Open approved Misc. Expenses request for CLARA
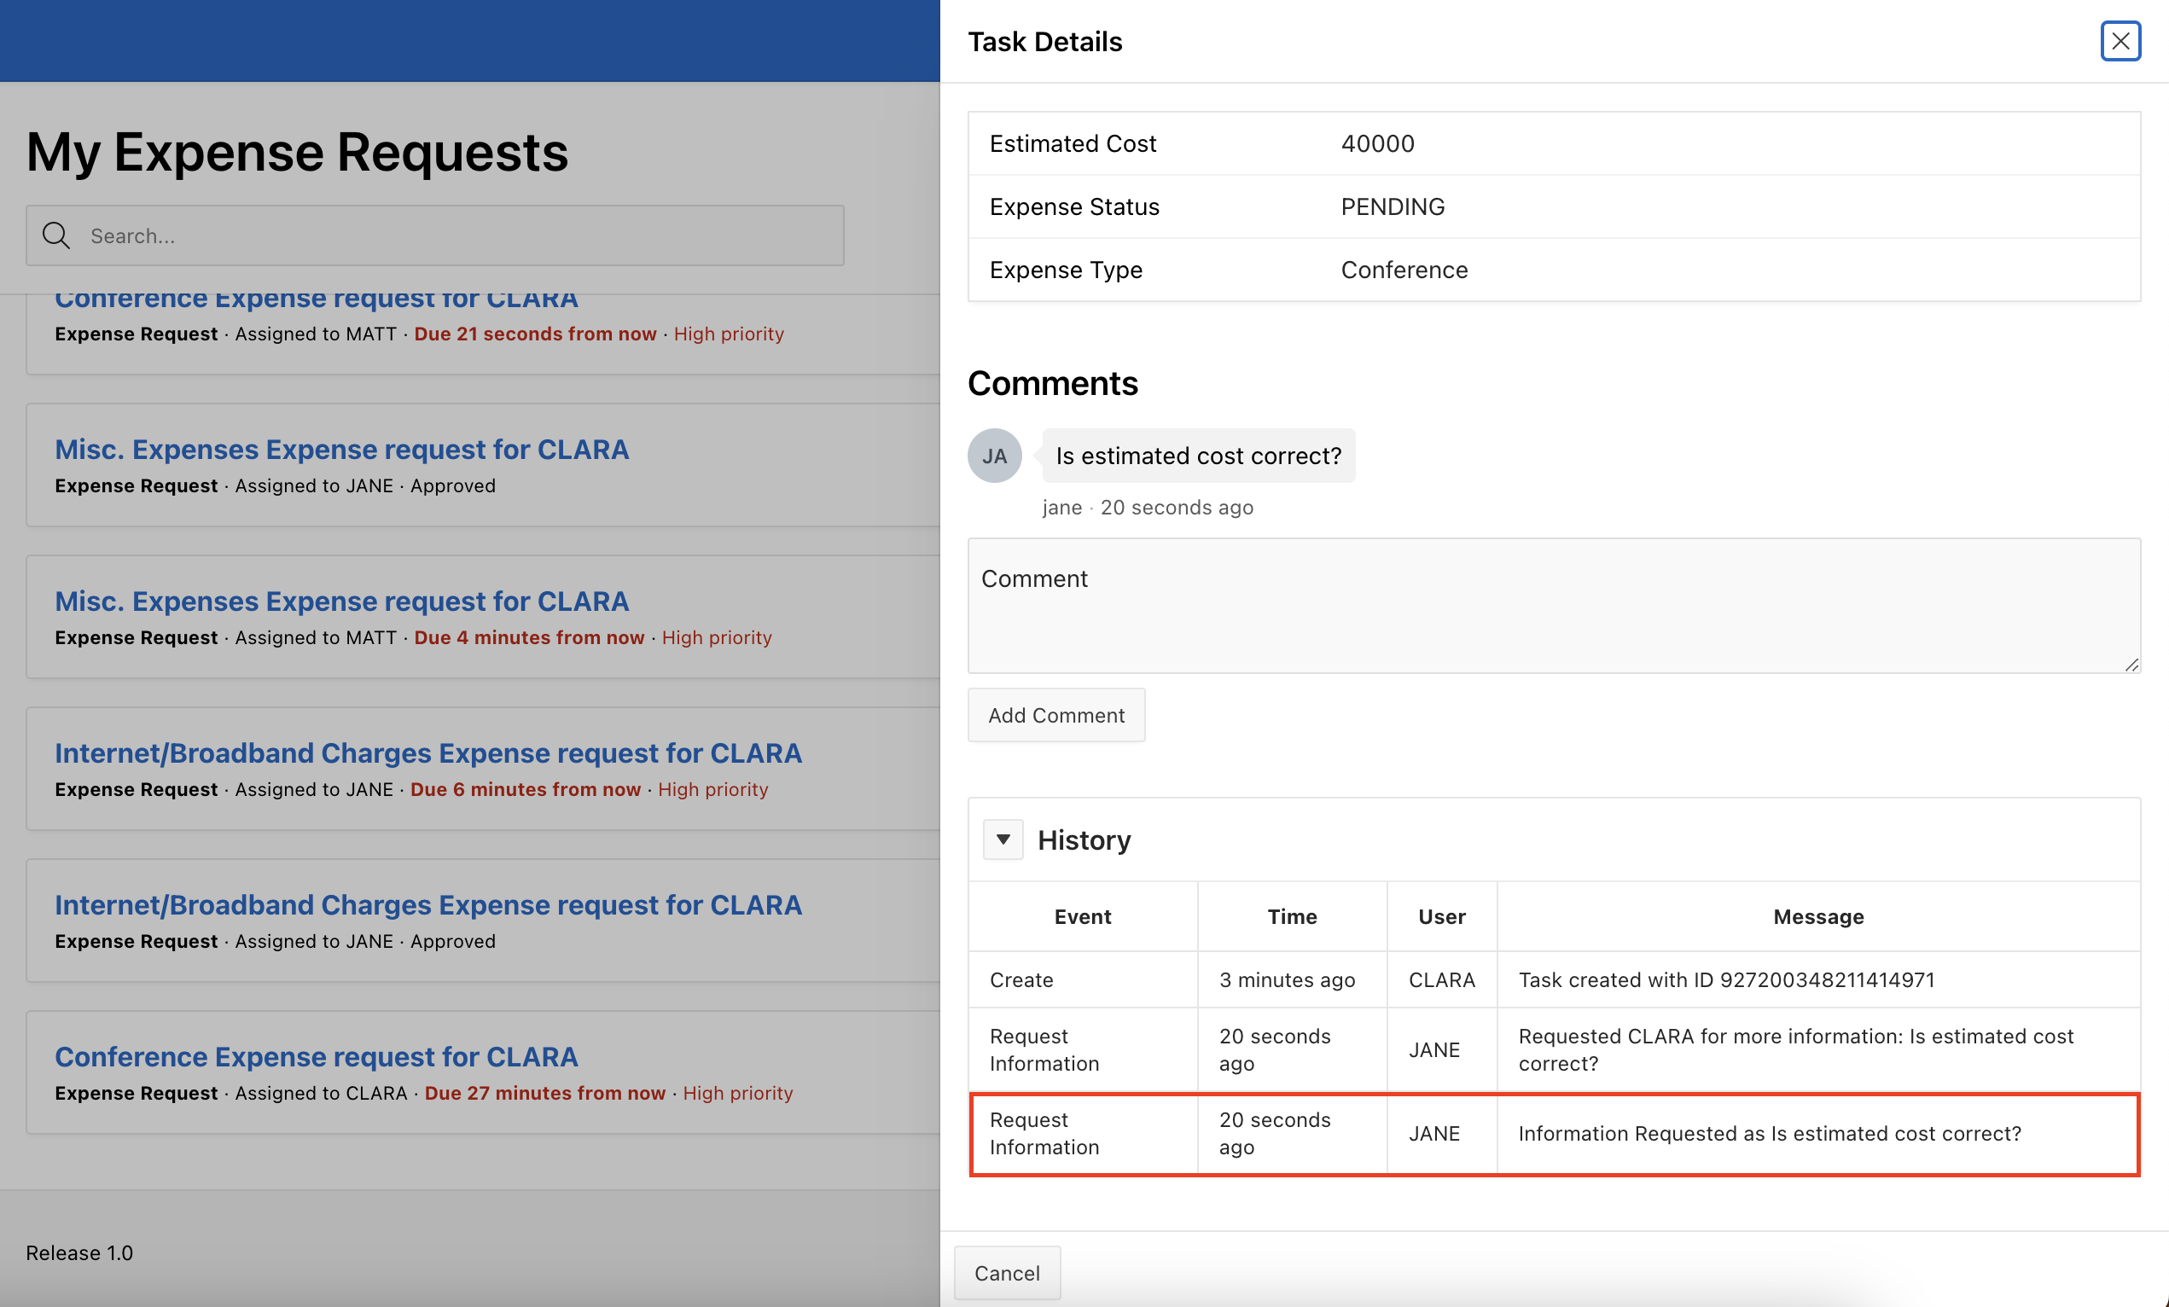Image resolution: width=2169 pixels, height=1307 pixels. pyautogui.click(x=341, y=450)
